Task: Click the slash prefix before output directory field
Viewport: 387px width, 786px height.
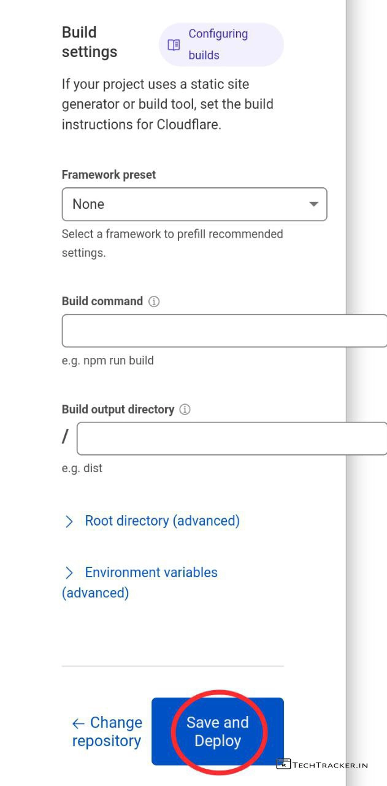Action: [x=66, y=437]
